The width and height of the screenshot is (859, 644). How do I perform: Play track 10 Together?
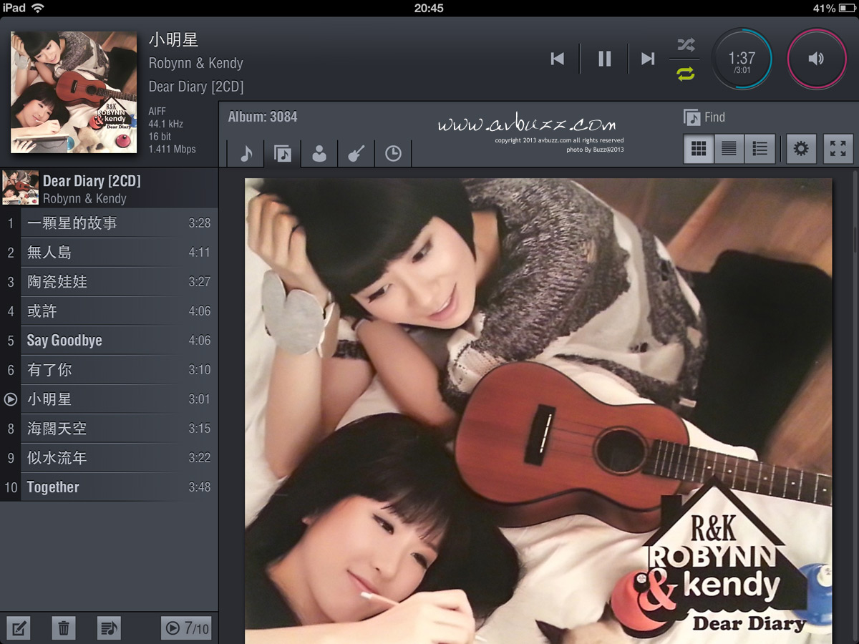pos(109,487)
